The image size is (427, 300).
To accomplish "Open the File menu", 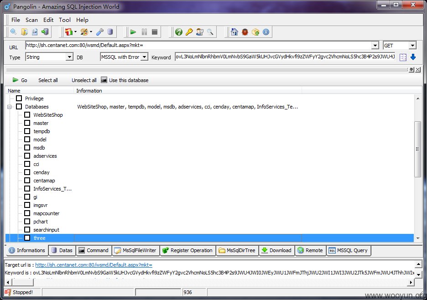I will [x=16, y=20].
